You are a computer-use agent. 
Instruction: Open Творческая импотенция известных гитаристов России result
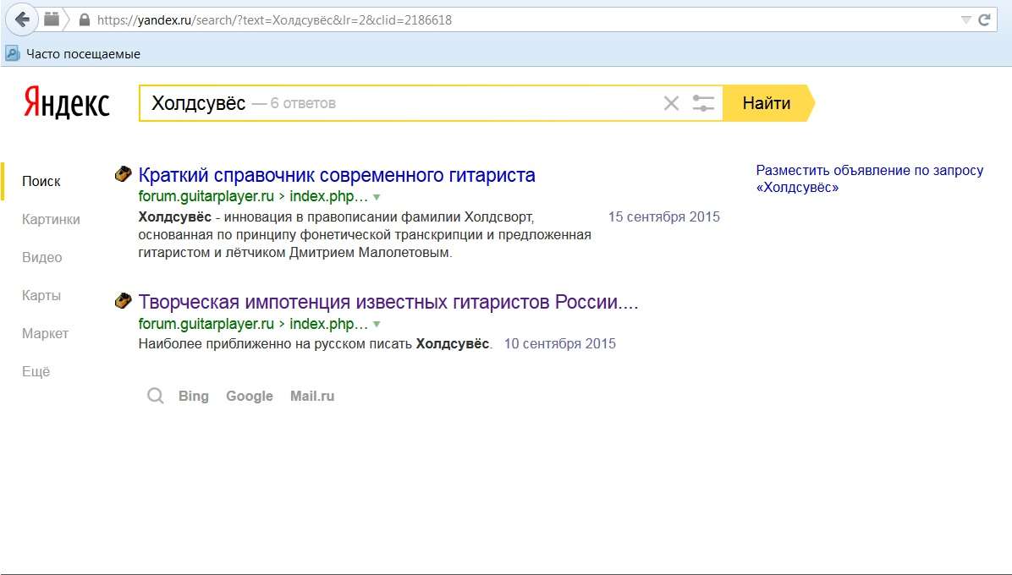click(x=388, y=302)
